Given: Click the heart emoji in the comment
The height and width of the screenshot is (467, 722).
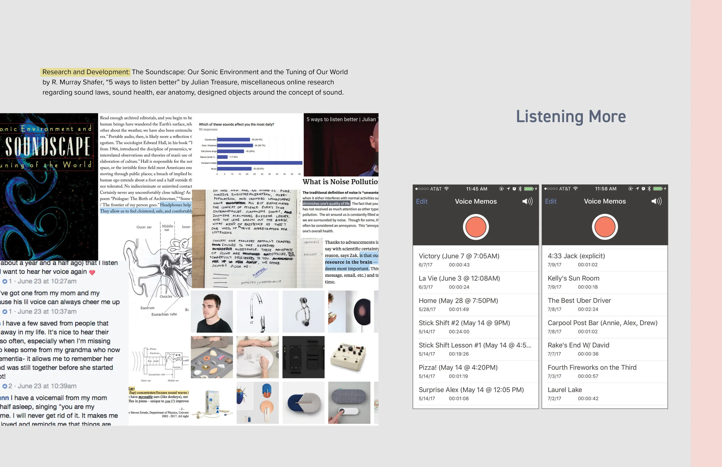Looking at the screenshot, I should pyautogui.click(x=92, y=272).
